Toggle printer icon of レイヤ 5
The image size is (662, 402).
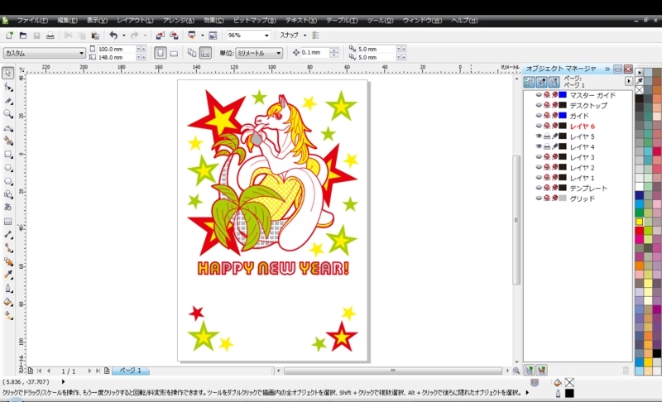click(547, 136)
